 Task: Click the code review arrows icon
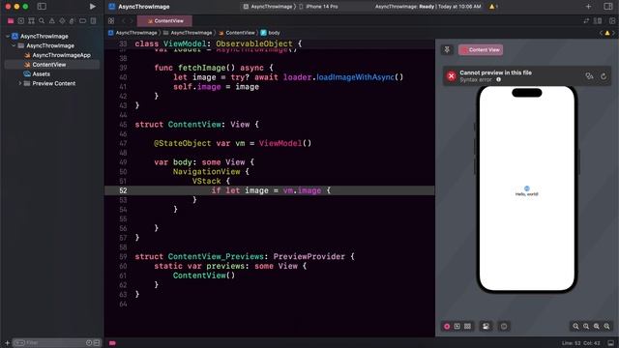coord(586,20)
